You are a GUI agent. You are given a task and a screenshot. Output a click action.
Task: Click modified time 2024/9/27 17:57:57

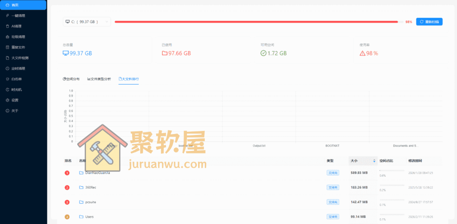click(x=421, y=202)
